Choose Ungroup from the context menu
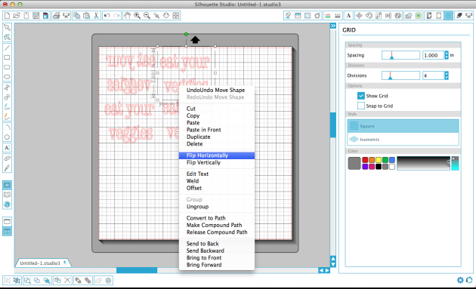 (217, 207)
